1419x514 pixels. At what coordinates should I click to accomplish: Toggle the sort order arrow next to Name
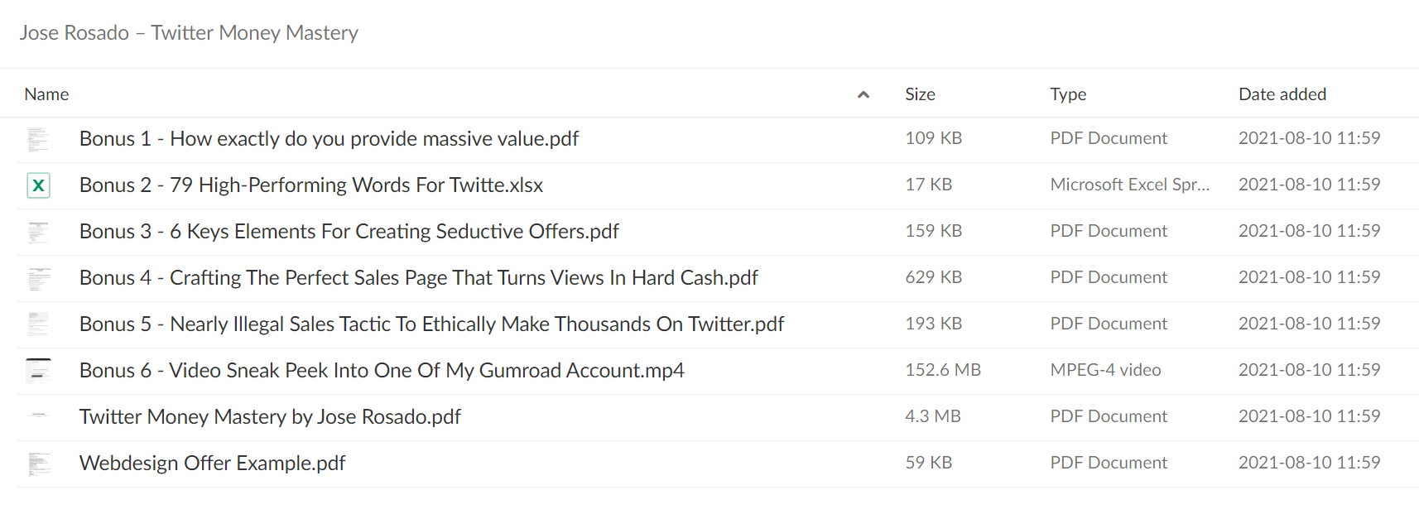[x=863, y=94]
